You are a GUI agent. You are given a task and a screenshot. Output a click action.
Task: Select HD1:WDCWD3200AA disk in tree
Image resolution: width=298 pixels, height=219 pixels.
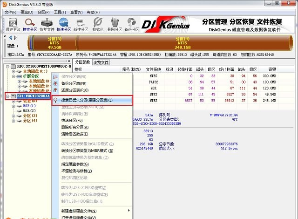[x=34, y=96]
